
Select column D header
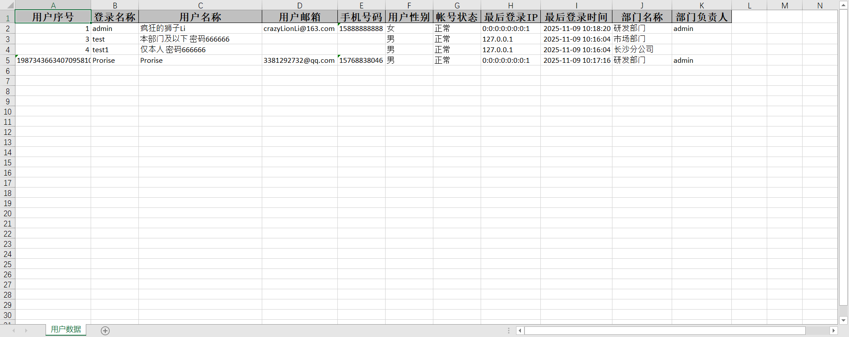[299, 6]
